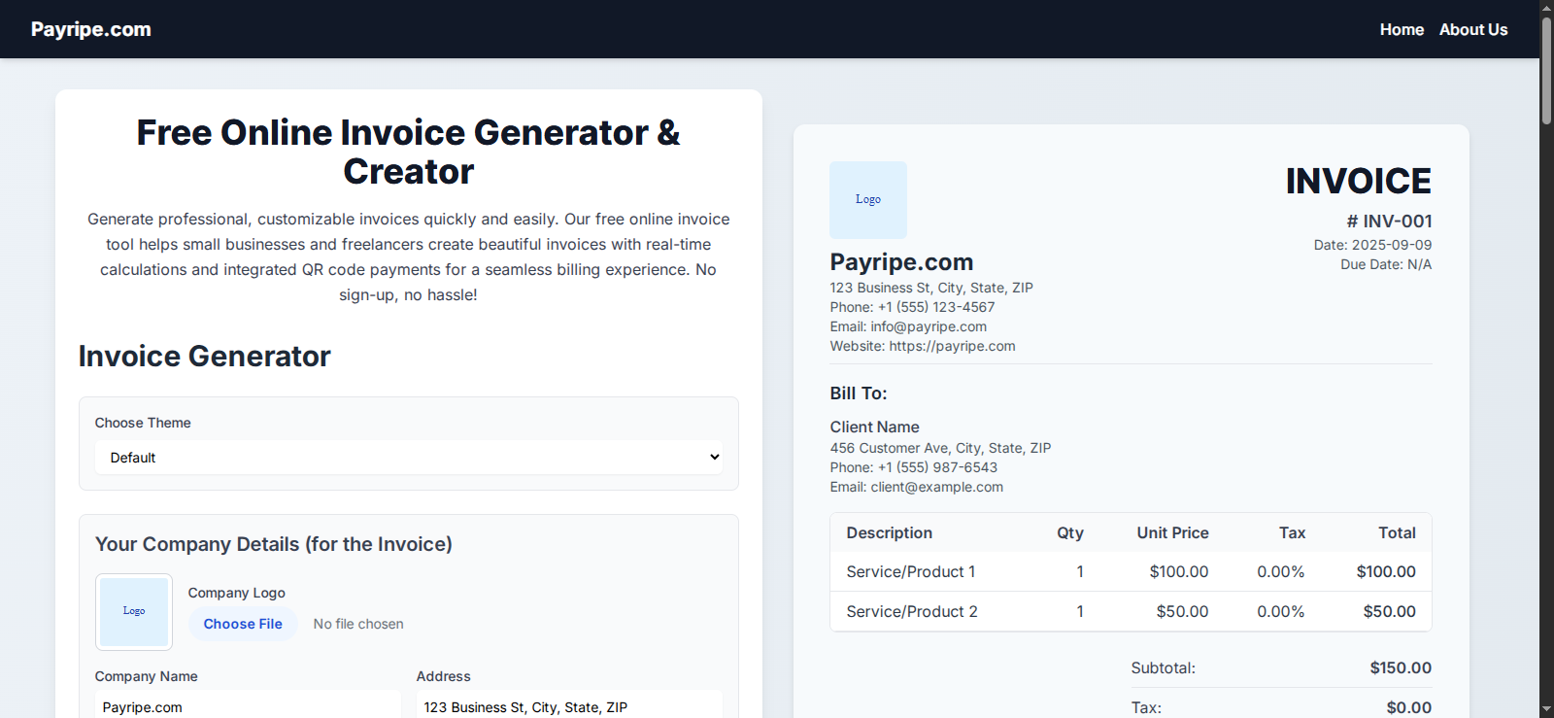Click the INVOICE heading in preview
This screenshot has width=1554, height=718.
pos(1359,181)
